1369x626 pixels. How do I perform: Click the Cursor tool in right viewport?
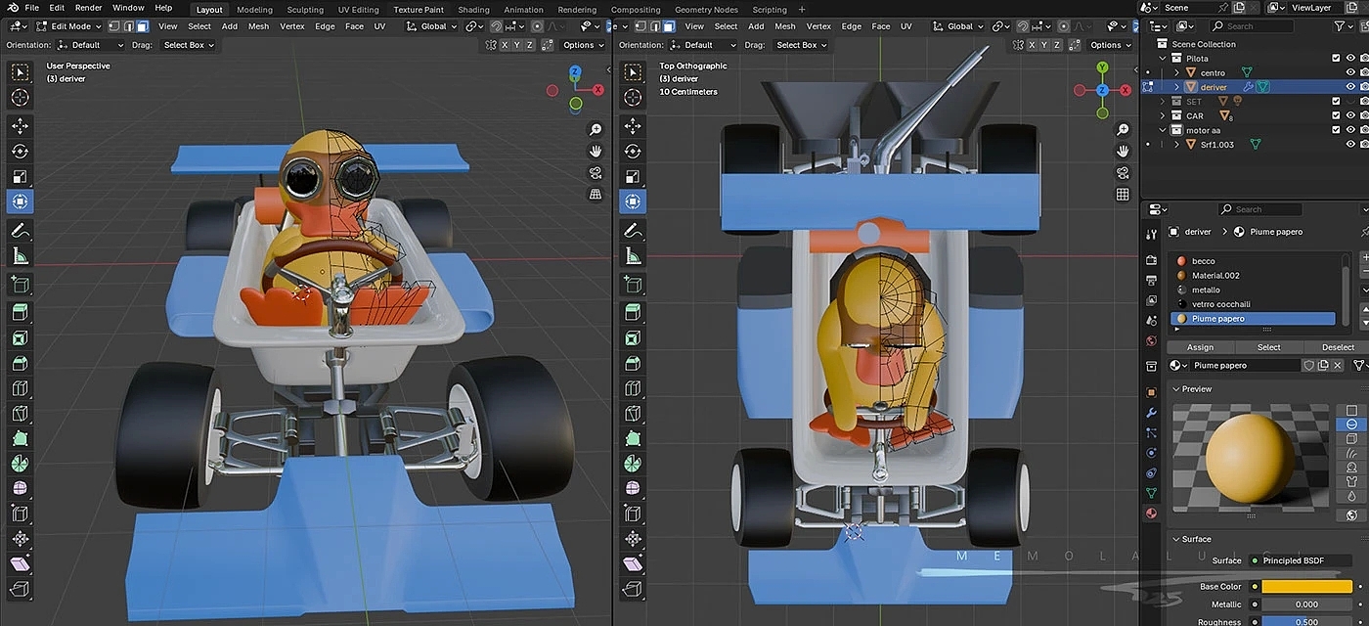(633, 97)
